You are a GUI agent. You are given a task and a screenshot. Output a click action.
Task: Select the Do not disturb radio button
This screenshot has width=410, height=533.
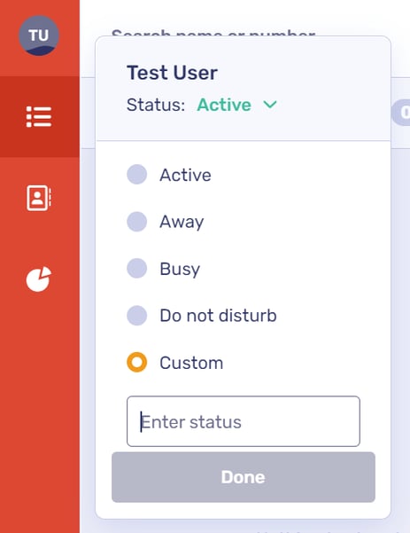(136, 316)
